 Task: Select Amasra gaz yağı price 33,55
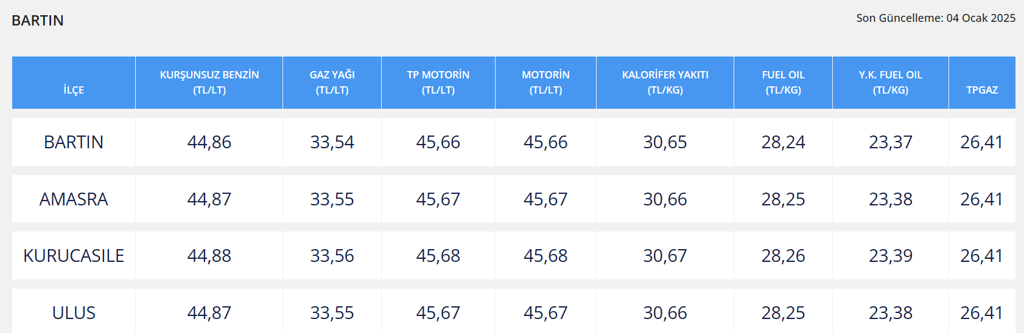coord(332,199)
